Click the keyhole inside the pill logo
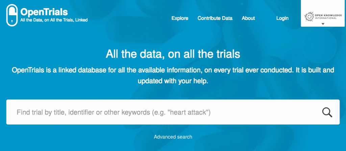 pos(12,22)
